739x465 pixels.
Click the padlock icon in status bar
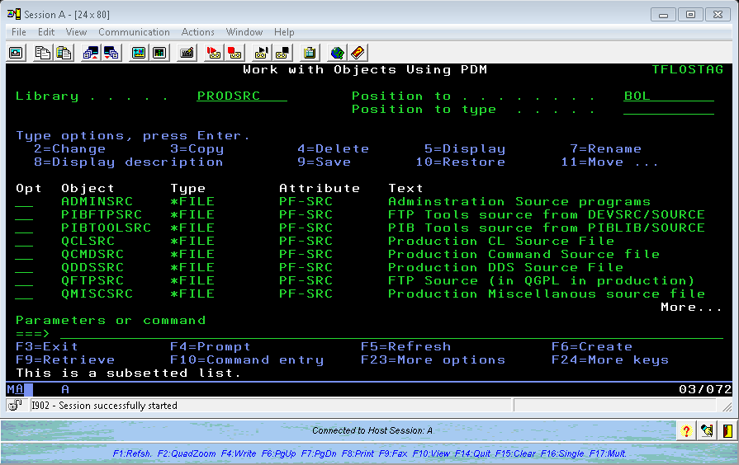[15, 406]
